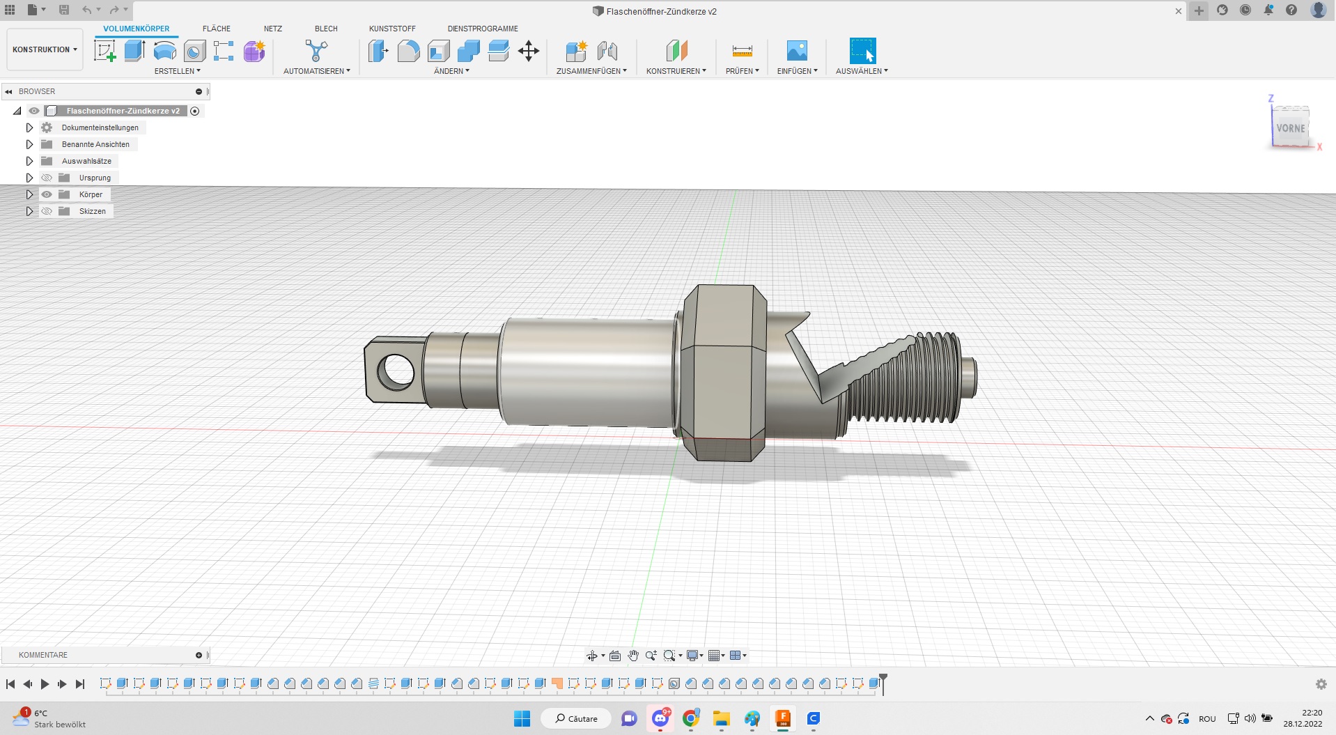Screen dimensions: 1336x735
Task: Expand the Auswahlsätze node
Action: click(29, 161)
